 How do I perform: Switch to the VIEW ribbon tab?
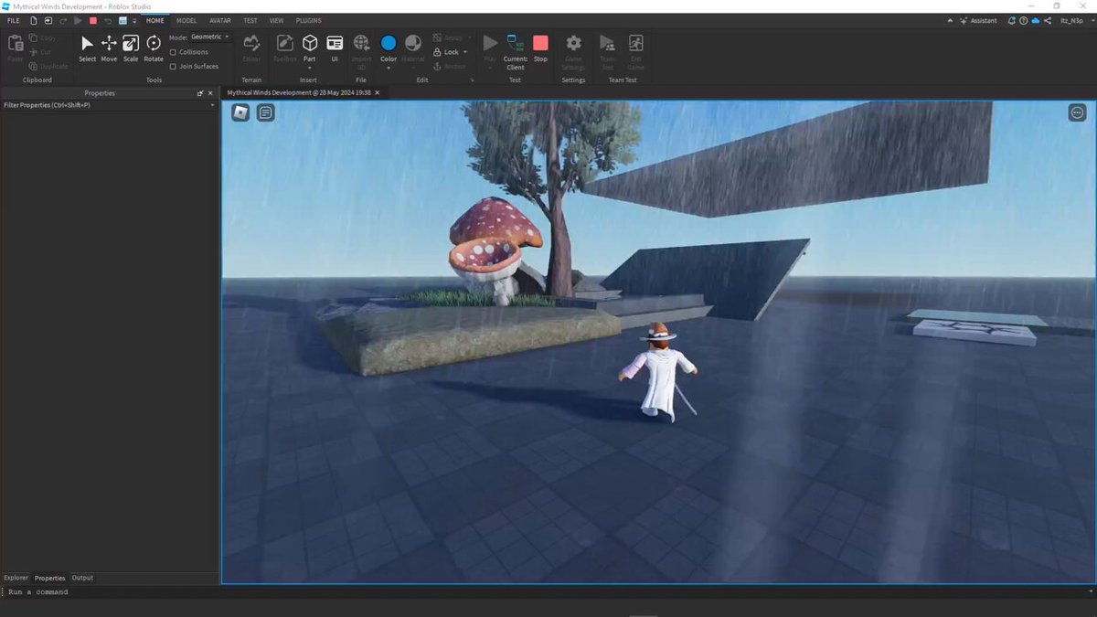pos(276,20)
